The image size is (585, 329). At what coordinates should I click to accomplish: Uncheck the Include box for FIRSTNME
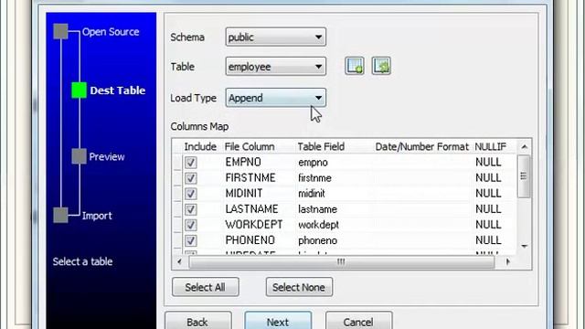click(191, 178)
